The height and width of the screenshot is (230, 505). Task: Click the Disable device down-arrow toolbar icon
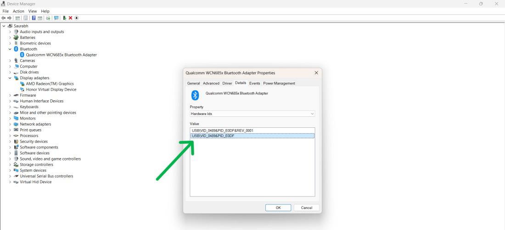click(76, 18)
